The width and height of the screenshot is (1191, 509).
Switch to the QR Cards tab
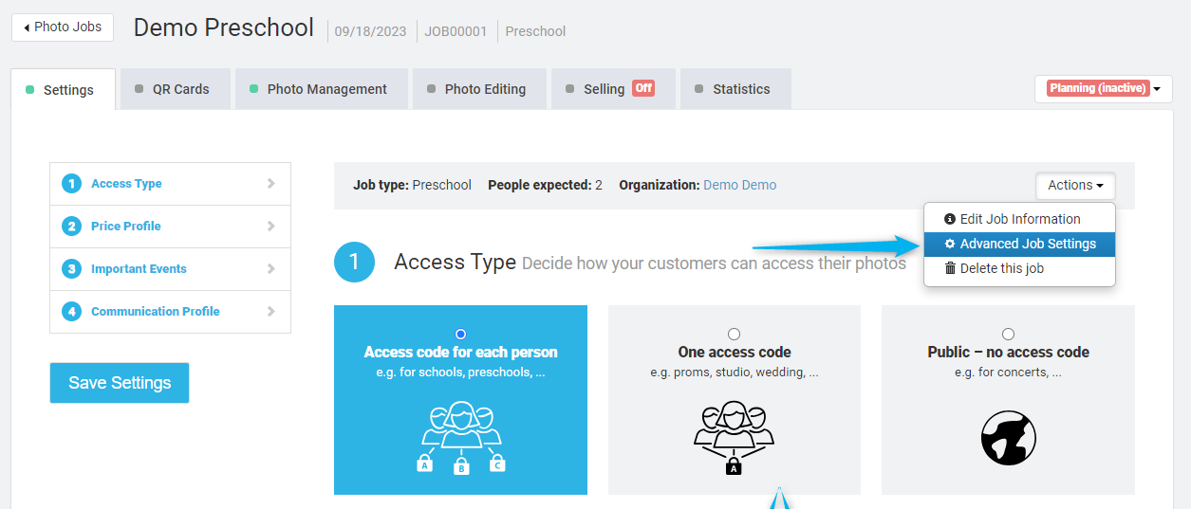tap(175, 89)
